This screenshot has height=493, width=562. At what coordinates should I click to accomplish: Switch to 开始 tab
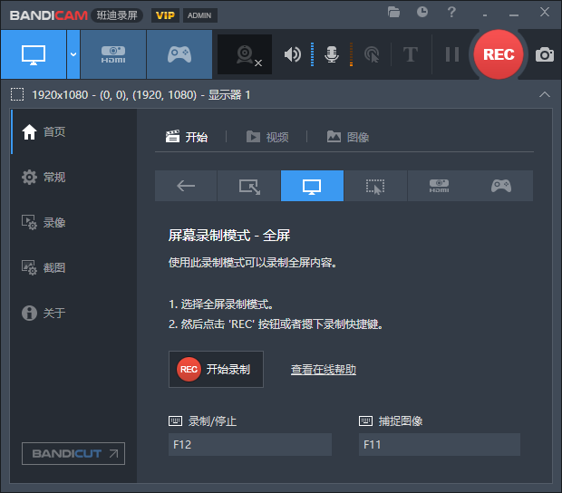click(x=187, y=137)
